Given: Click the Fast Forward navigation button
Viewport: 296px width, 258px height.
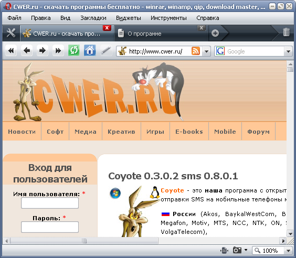Looking at the screenshot, I should (x=58, y=50).
